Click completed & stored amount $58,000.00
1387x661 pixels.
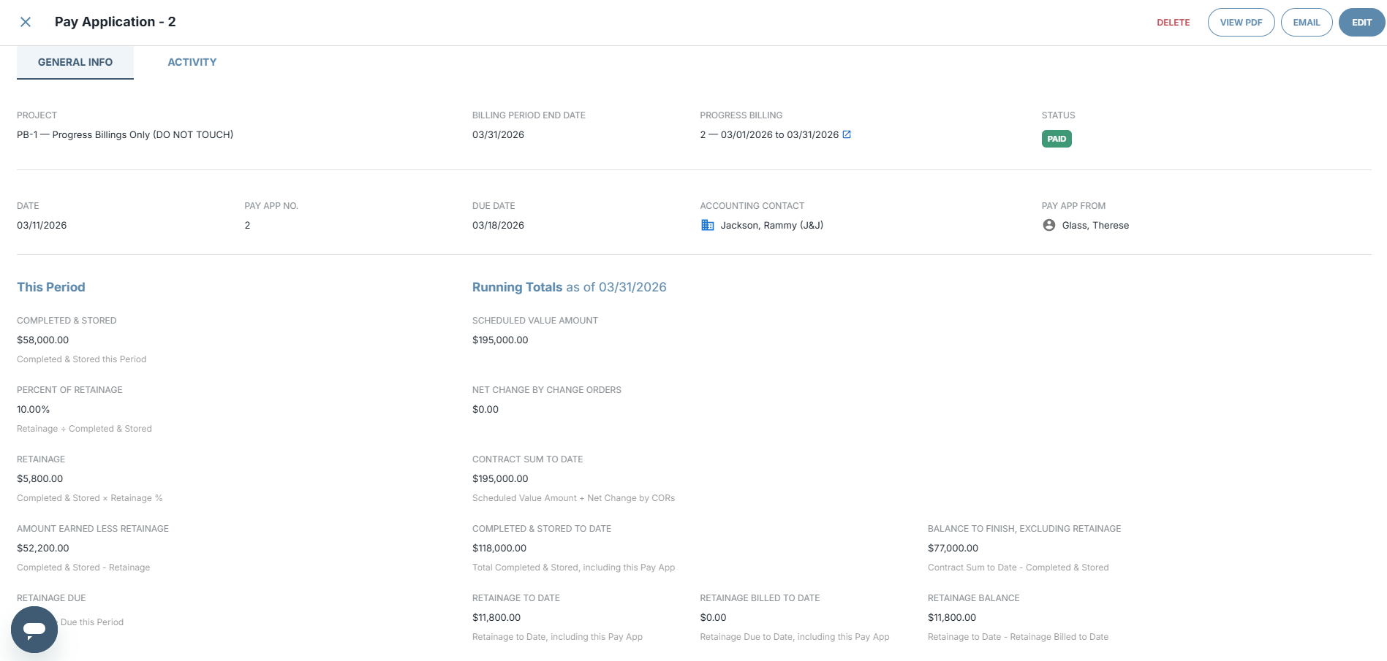tap(43, 340)
